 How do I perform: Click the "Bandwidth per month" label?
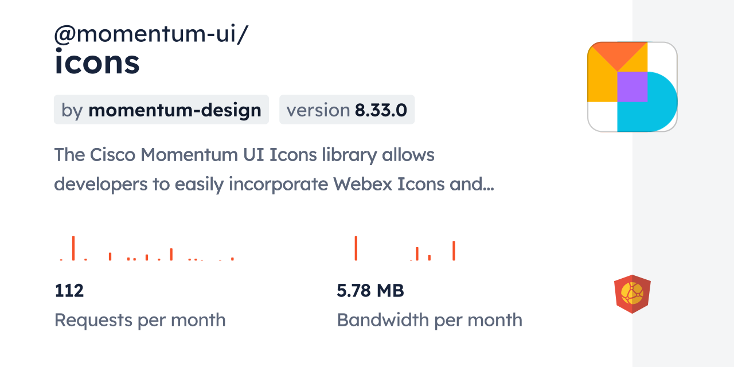pos(430,320)
